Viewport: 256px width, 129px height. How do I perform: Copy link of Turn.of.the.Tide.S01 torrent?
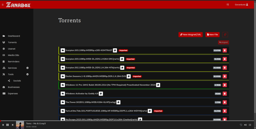[x=150, y=111]
